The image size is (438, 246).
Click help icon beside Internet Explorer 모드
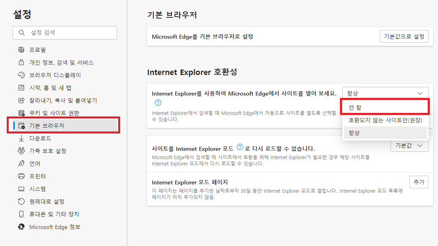point(240,147)
